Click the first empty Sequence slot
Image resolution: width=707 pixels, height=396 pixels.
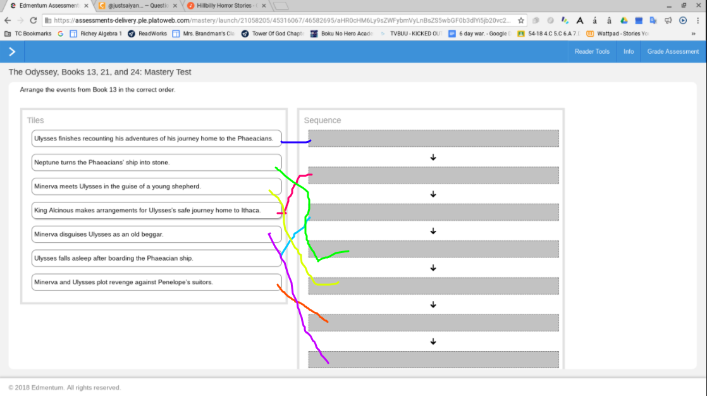pos(433,139)
